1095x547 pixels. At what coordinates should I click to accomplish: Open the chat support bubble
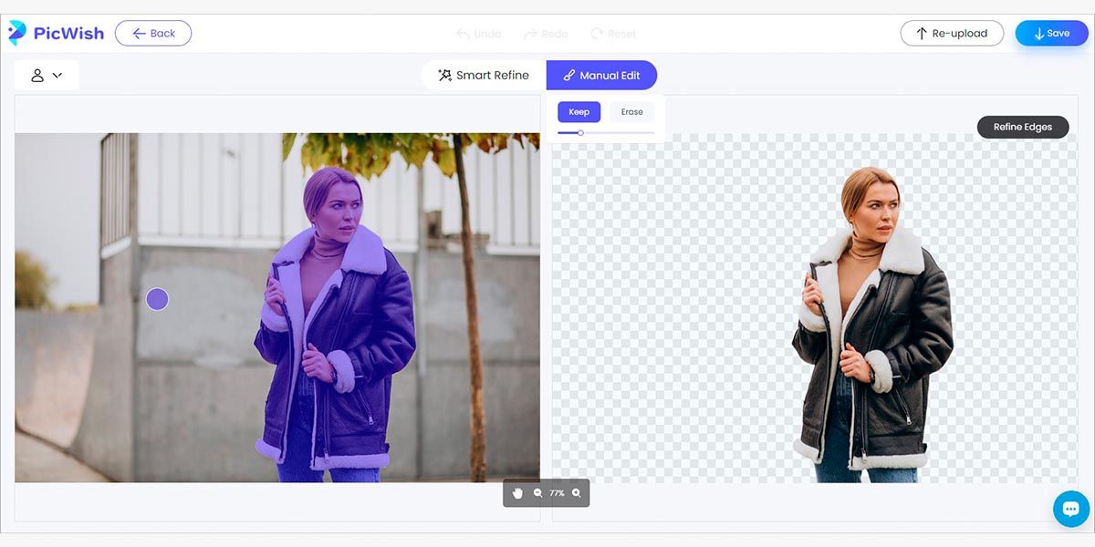pyautogui.click(x=1070, y=508)
